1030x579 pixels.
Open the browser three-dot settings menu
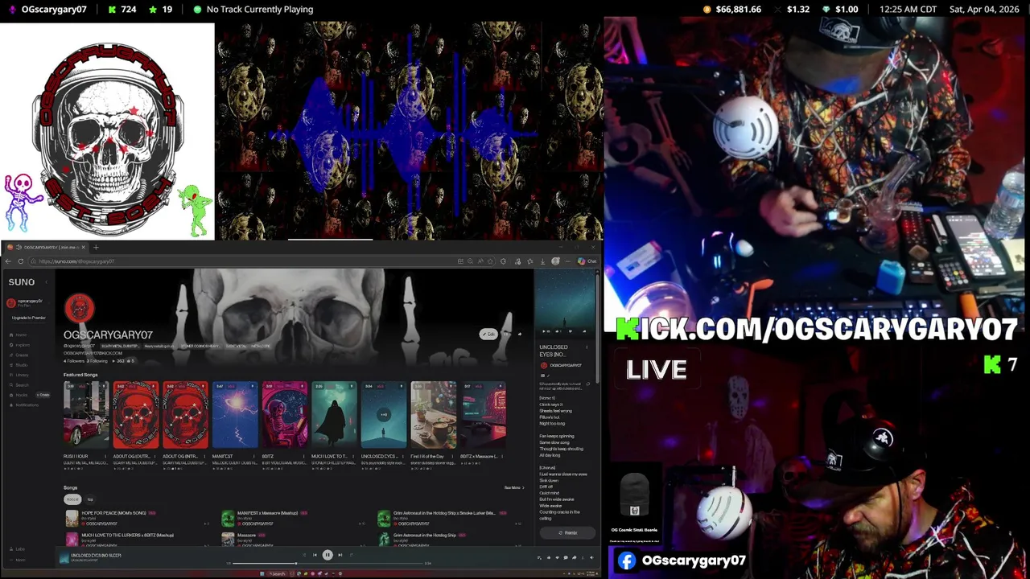tap(568, 261)
